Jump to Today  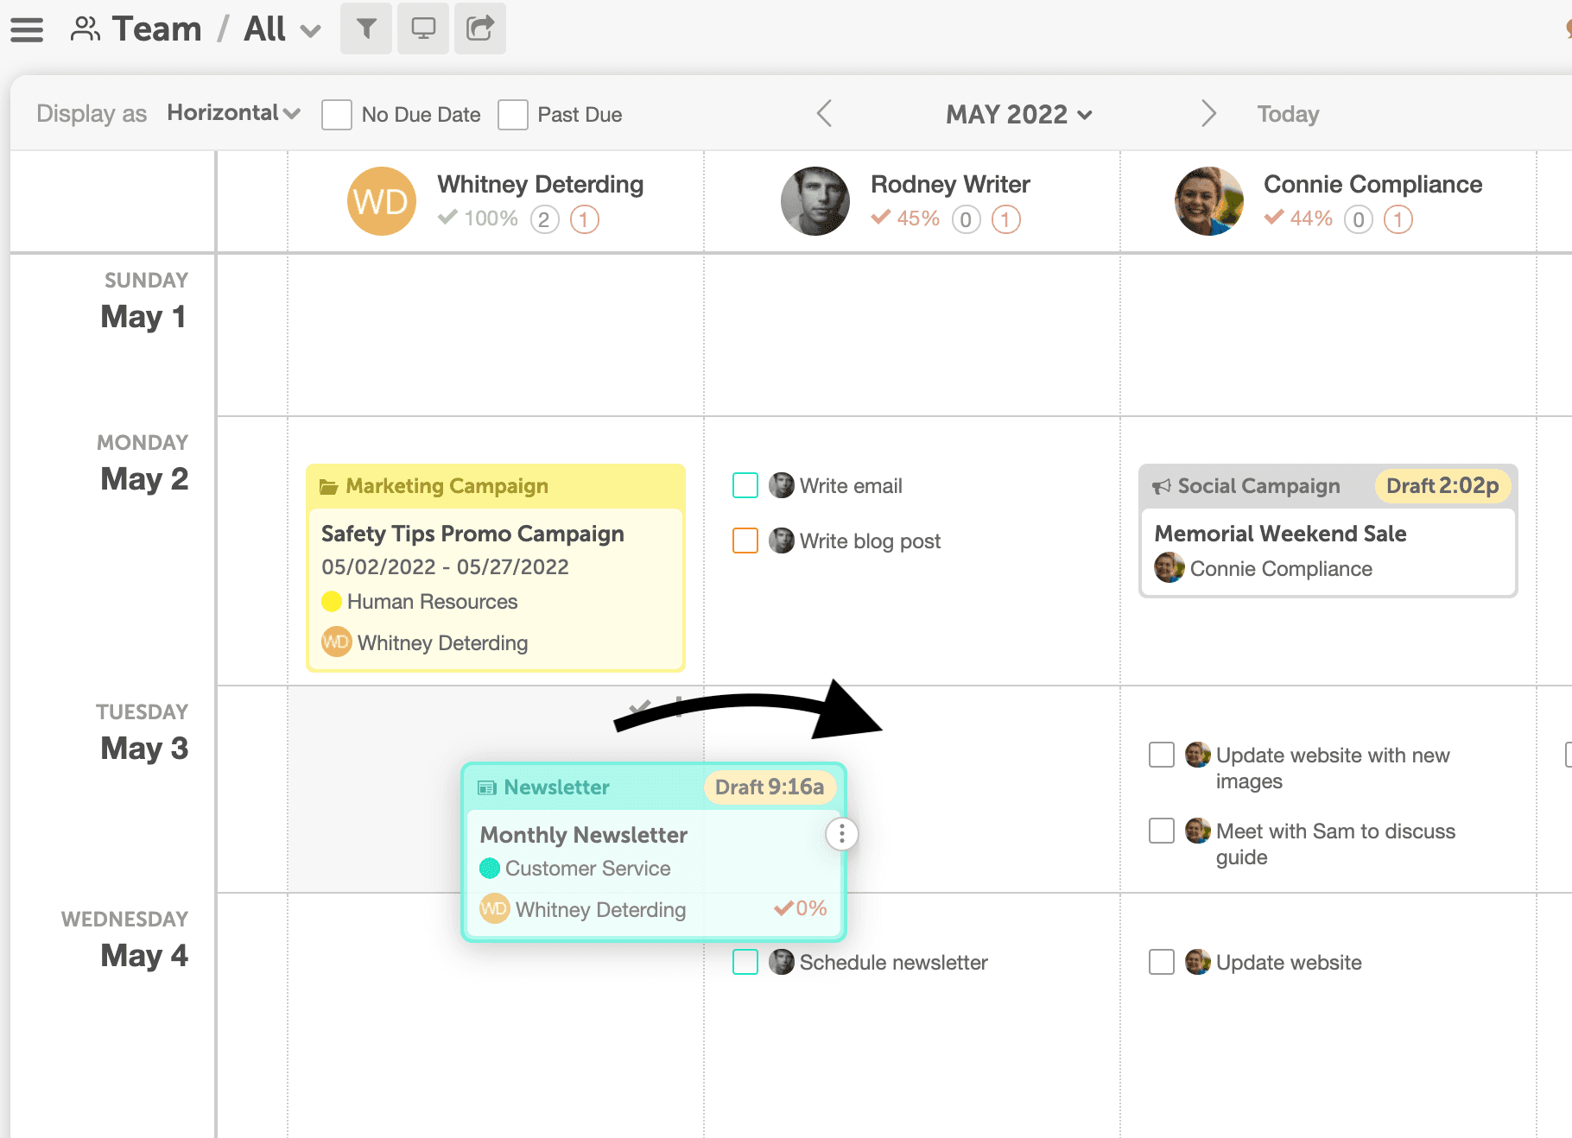[1288, 114]
